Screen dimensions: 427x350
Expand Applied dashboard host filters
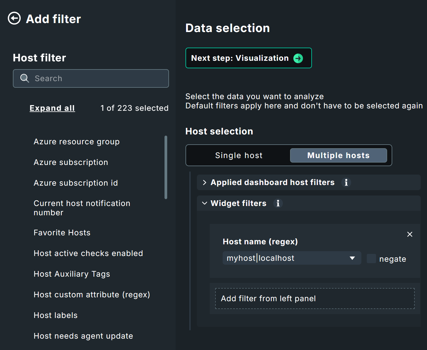coord(205,182)
